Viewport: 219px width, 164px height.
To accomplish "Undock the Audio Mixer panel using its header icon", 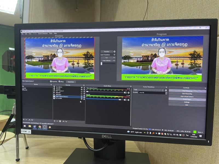I will 131,86.
